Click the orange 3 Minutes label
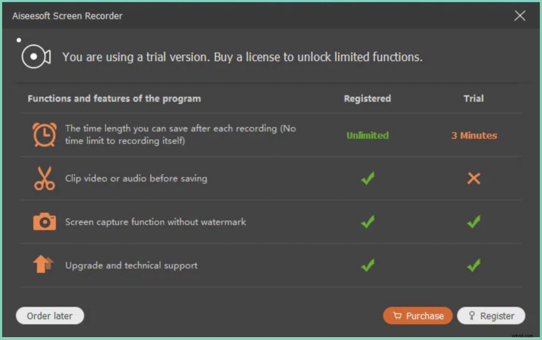The width and height of the screenshot is (542, 340). (474, 135)
